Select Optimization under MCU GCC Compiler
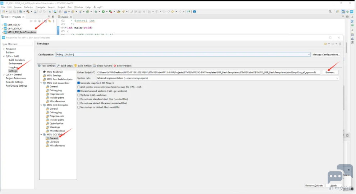356x194 pixels. [x=56, y=124]
